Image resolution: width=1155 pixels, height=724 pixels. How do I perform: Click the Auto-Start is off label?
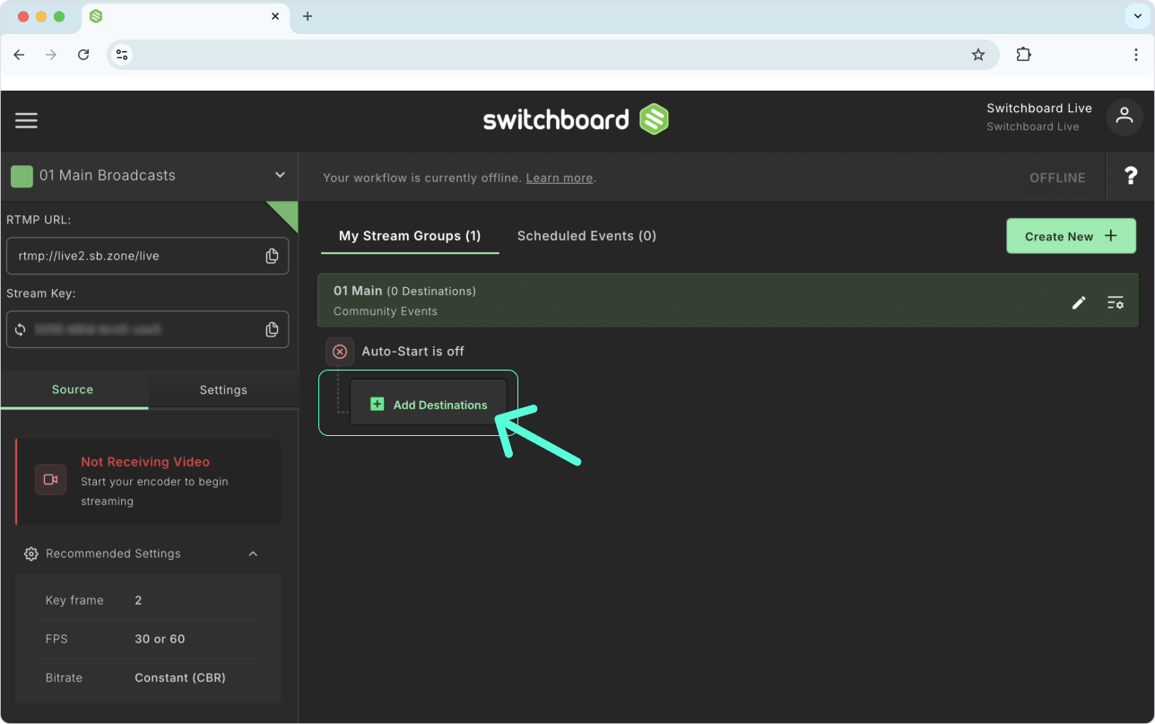coord(412,352)
